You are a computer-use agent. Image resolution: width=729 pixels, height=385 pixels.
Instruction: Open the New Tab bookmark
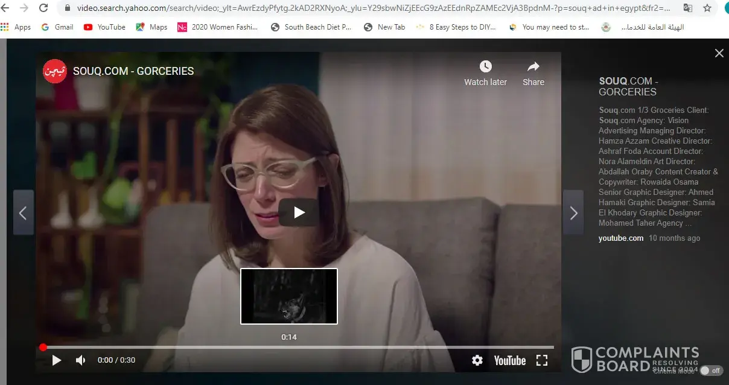click(x=385, y=27)
